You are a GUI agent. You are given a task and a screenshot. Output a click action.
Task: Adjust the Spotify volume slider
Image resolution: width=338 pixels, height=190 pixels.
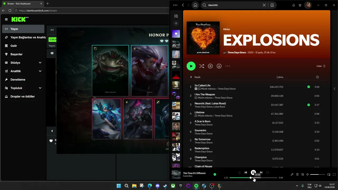pos(318,174)
